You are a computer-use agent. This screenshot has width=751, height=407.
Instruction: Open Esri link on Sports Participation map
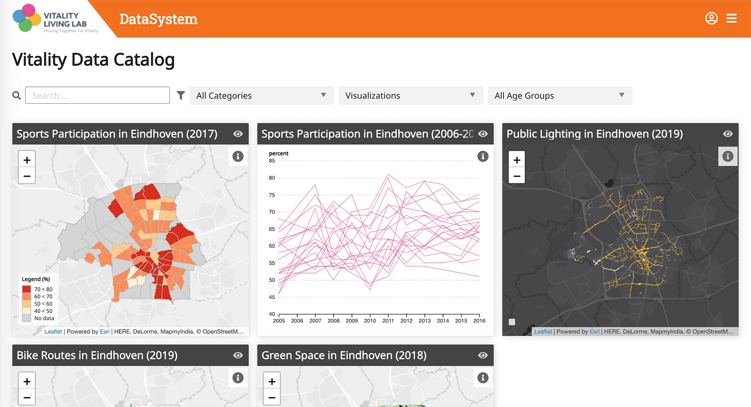tap(105, 331)
